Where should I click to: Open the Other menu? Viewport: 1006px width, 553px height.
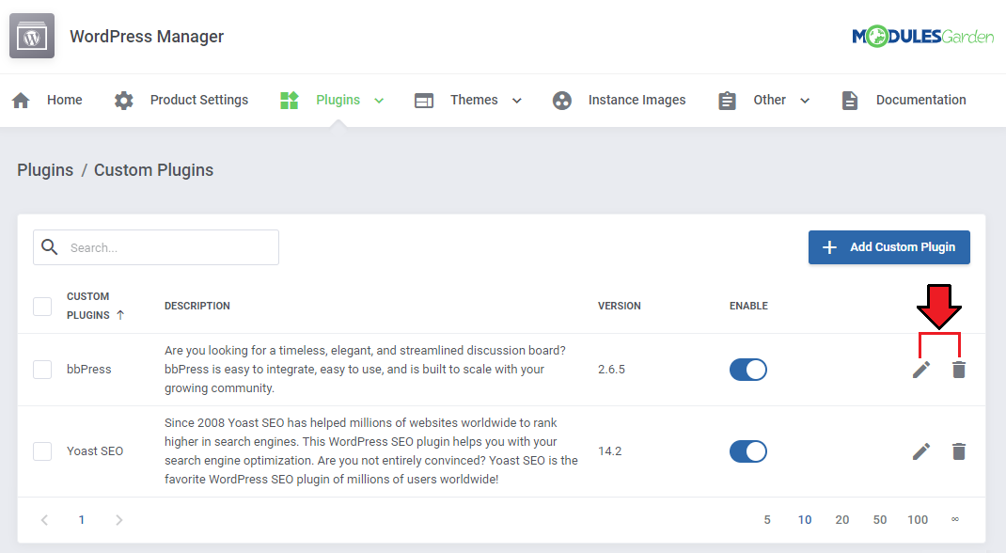click(769, 100)
